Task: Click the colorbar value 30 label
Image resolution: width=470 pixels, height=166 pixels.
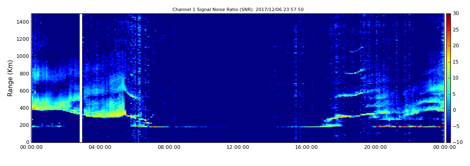Action: [456, 13]
